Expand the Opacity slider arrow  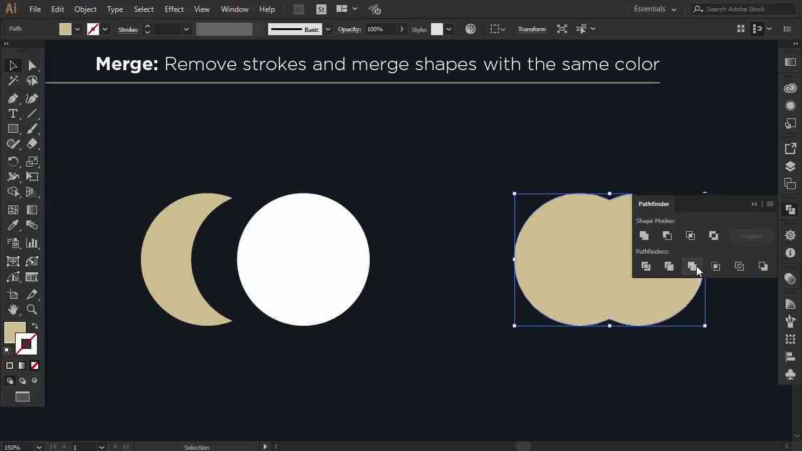402,29
